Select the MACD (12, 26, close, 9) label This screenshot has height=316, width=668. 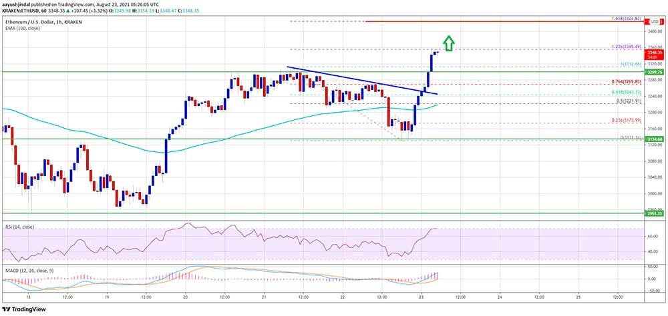click(30, 270)
